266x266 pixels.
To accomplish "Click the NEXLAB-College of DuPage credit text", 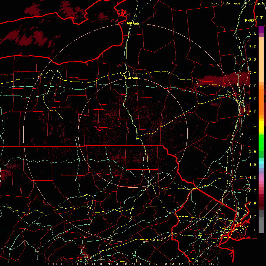I will point(238,3).
